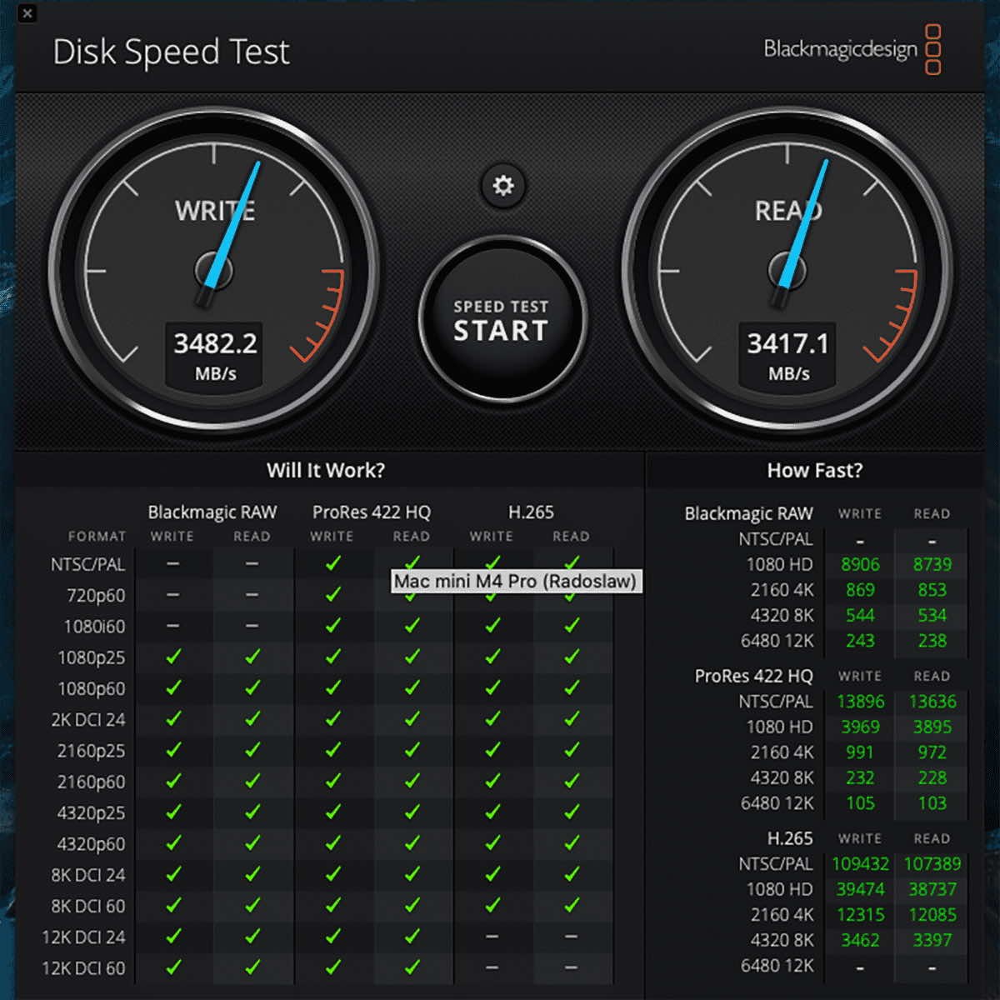Click the 869 write value for Blackmagic RAW 2160 4K
The height and width of the screenshot is (1000, 1000).
860,590
